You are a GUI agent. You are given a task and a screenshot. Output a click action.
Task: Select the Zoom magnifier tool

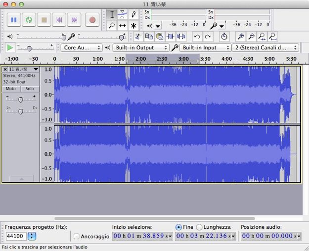tap(112, 26)
